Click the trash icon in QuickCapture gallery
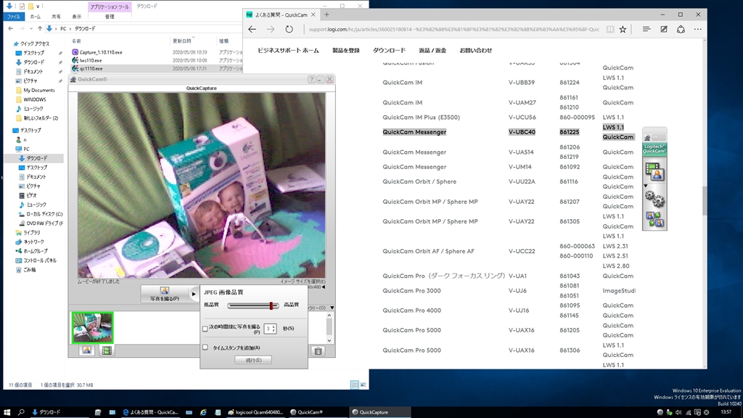The image size is (743, 418). coord(319,350)
